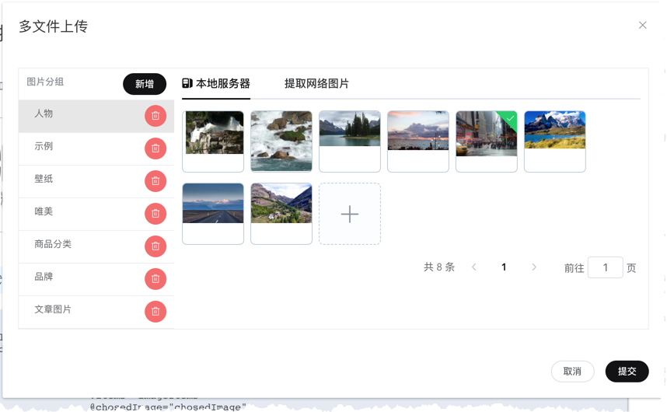Select the 壁纸 image group
Screen dimensions: 667x412
[96, 181]
